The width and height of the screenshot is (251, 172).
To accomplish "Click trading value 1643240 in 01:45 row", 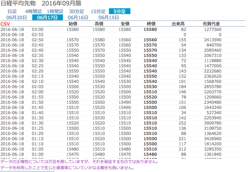I will pos(213,107).
